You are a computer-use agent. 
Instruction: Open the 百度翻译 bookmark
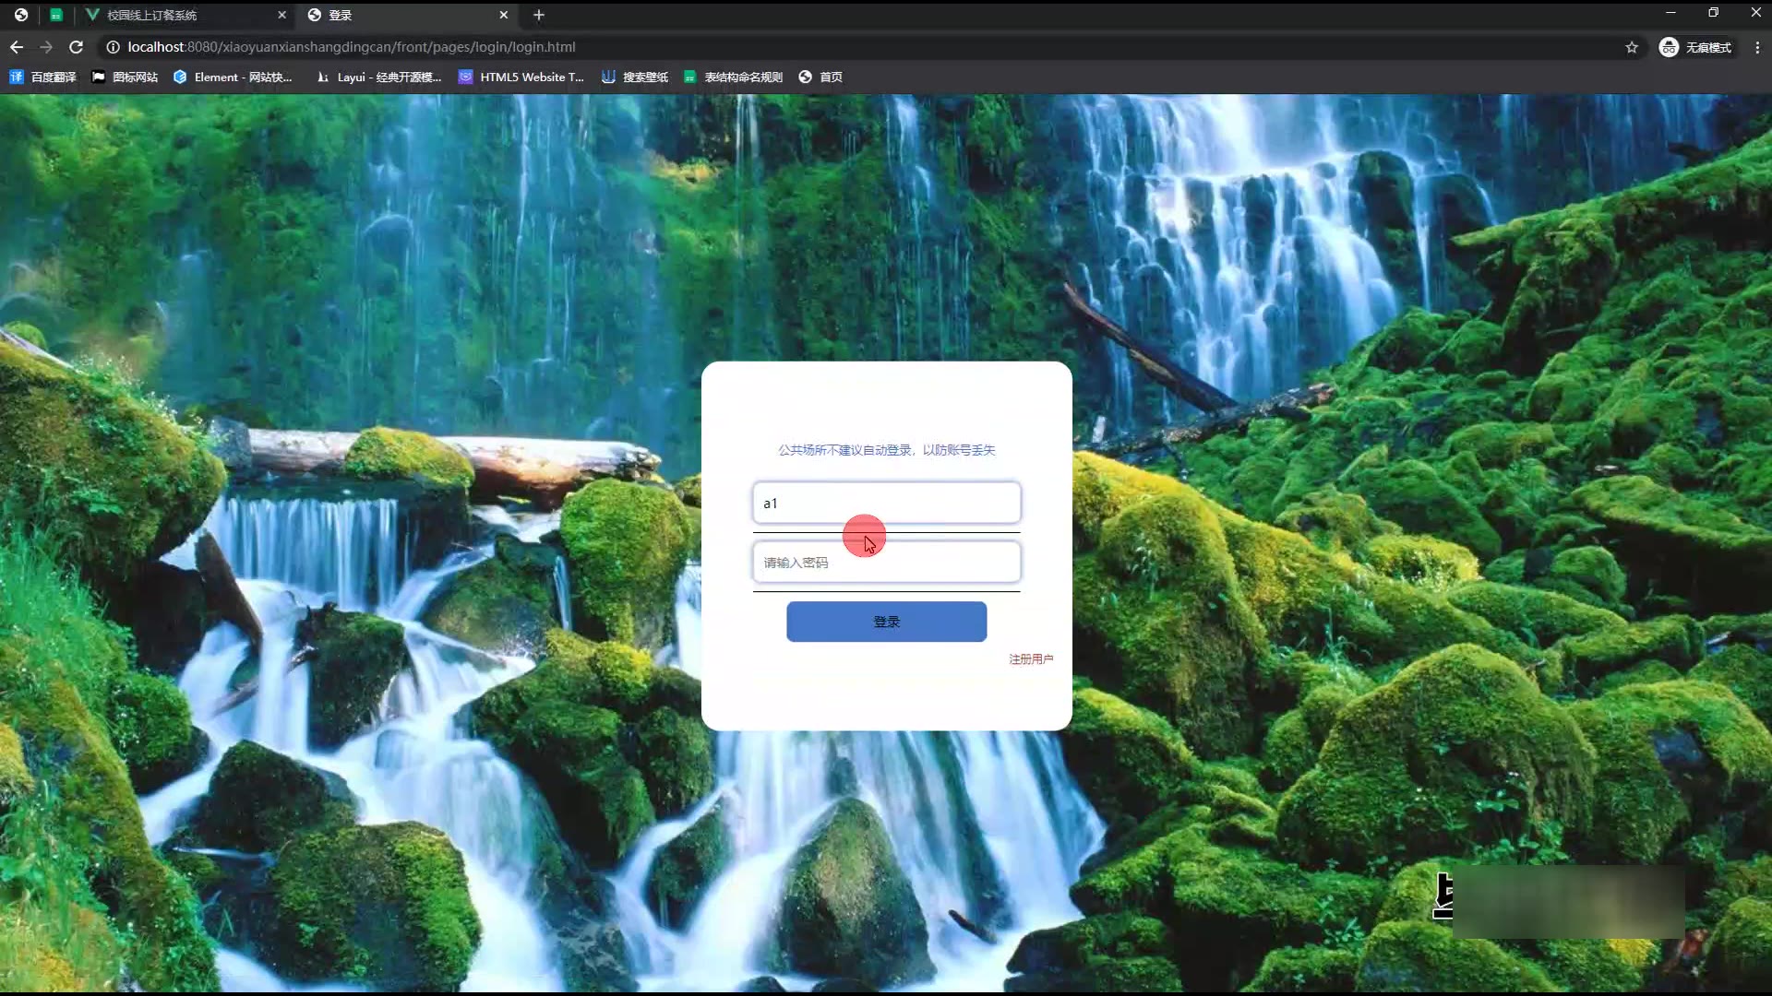pos(43,77)
